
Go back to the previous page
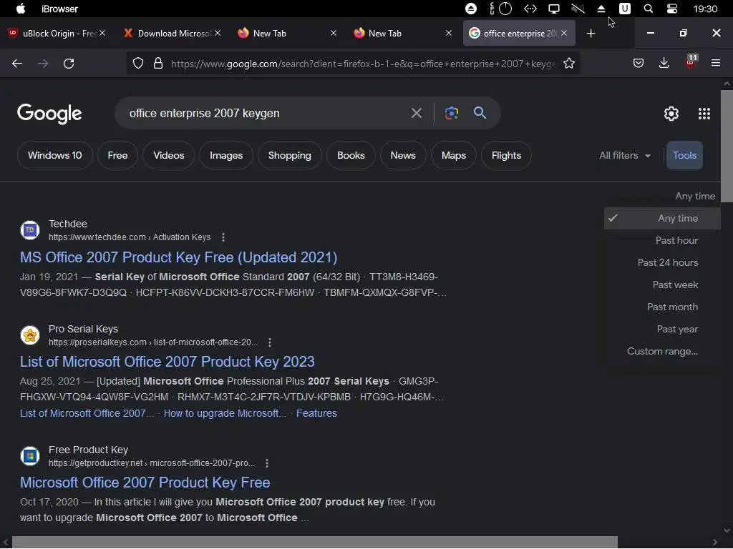click(17, 64)
